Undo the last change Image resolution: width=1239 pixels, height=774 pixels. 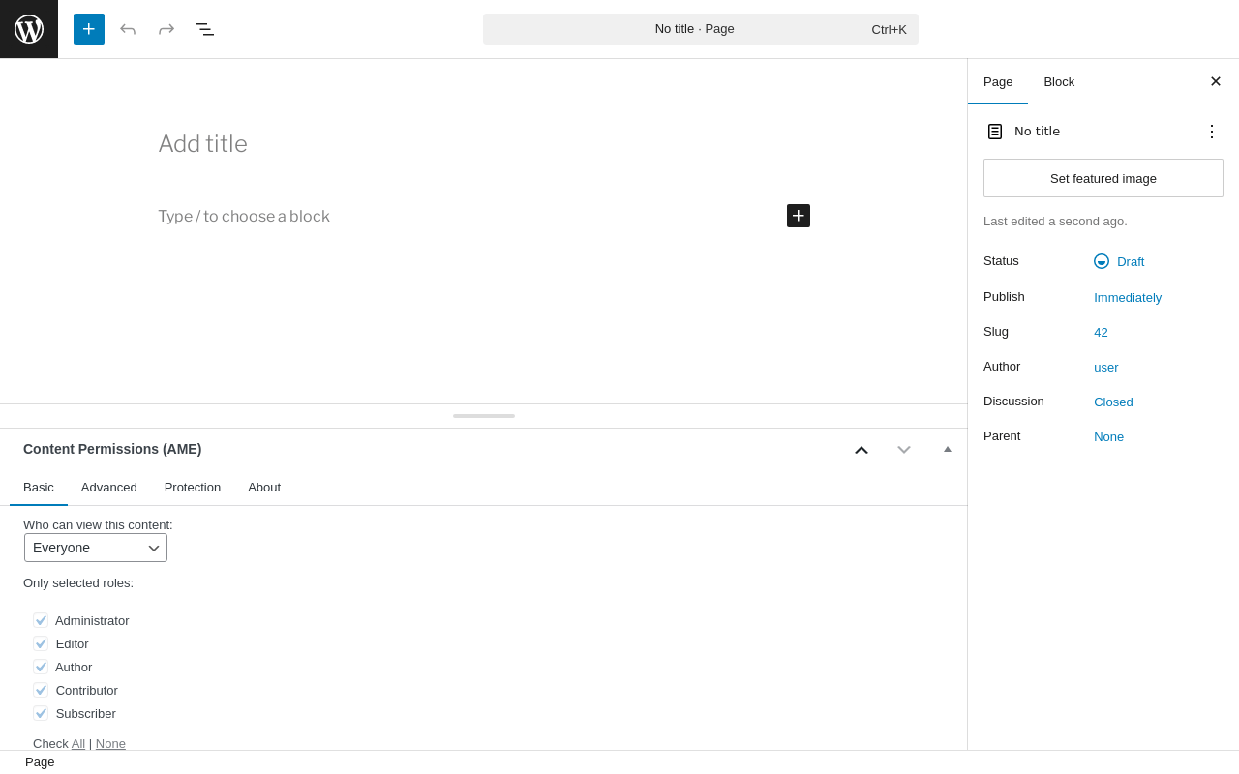[x=128, y=29]
